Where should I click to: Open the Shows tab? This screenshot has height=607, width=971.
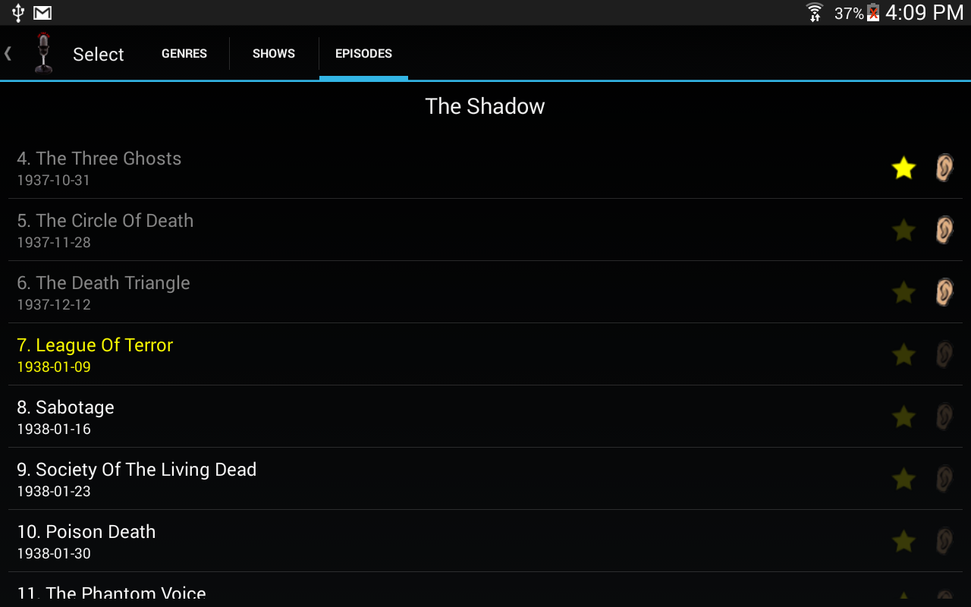point(274,54)
